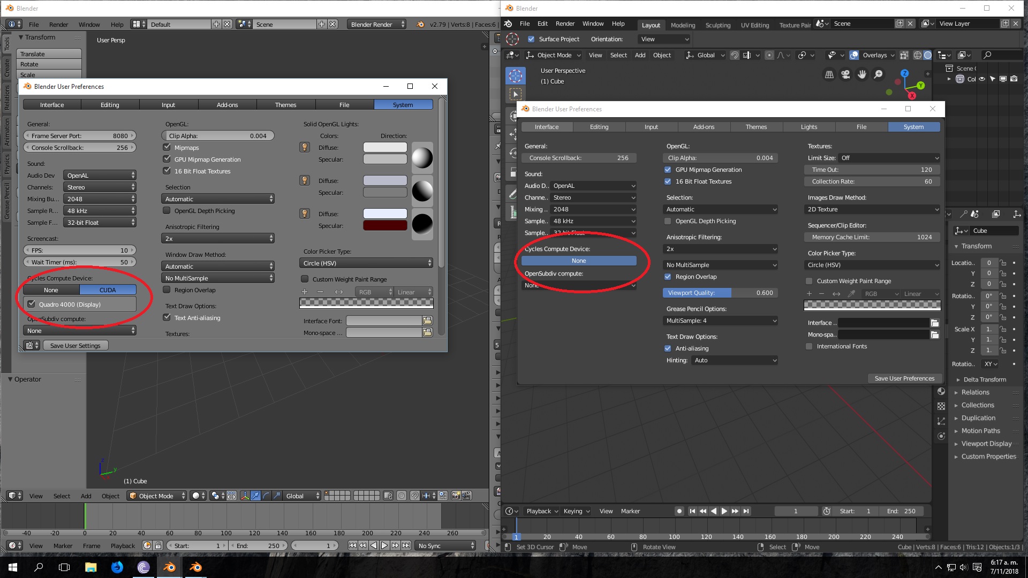This screenshot has height=578, width=1028.
Task: Switch to wireframe shading icon
Action: tap(917, 55)
